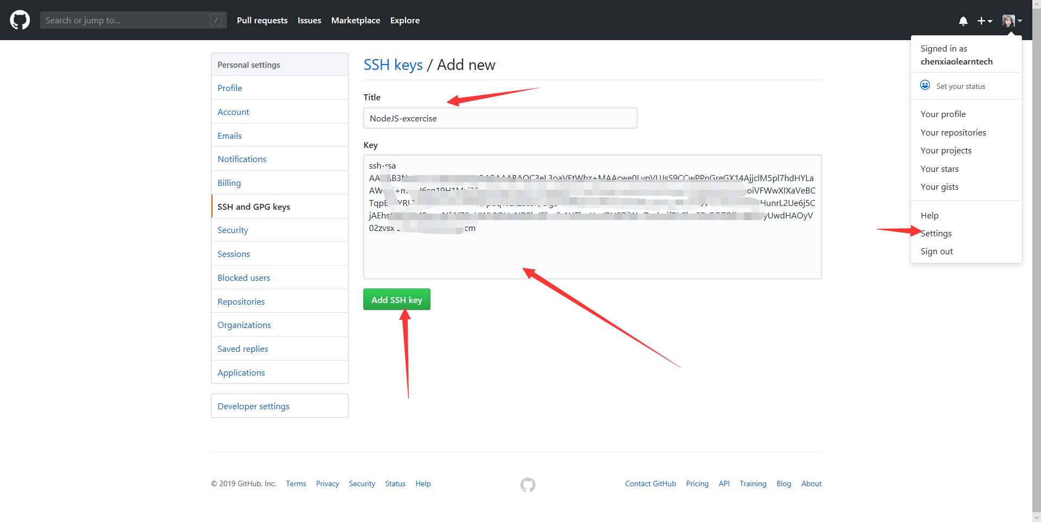Open the notifications bell
Screen dimensions: 1041x522
963,21
